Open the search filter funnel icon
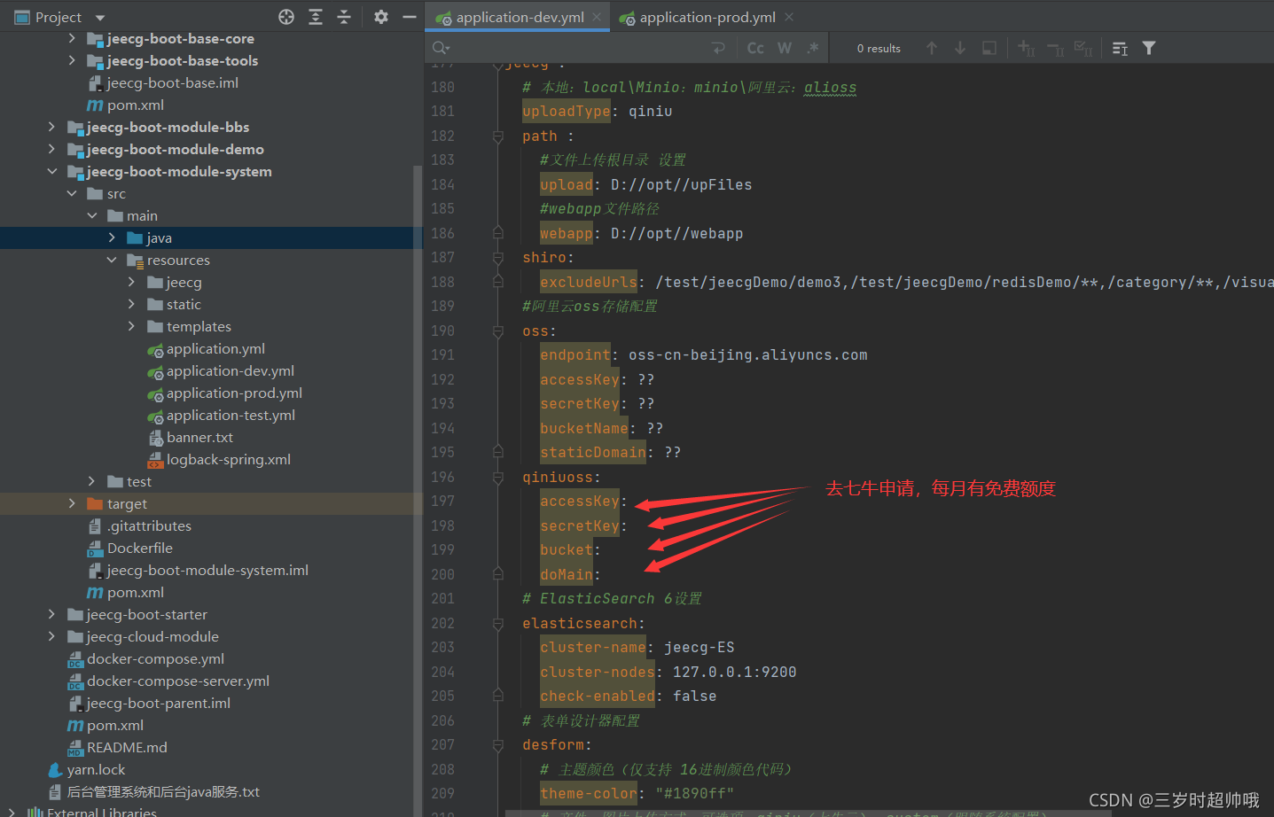 (1149, 48)
